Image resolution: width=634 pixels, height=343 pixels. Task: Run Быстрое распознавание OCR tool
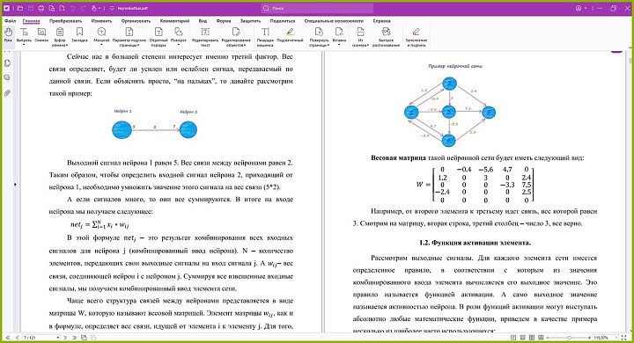387,36
